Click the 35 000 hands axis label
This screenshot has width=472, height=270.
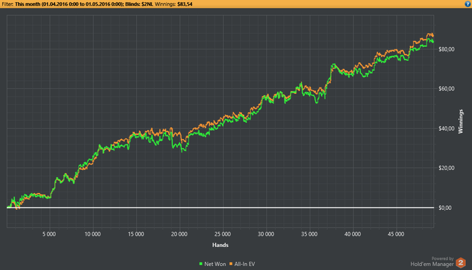pos(309,234)
